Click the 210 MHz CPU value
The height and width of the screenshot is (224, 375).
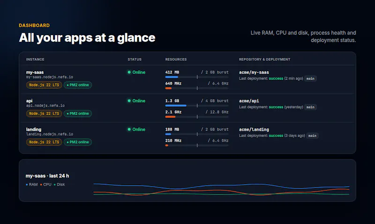tap(173, 140)
